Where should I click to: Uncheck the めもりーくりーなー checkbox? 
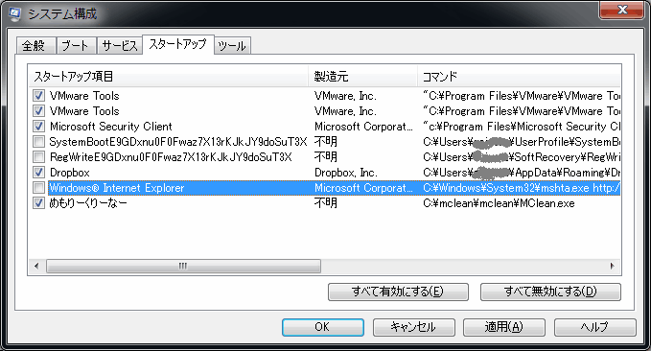(38, 203)
